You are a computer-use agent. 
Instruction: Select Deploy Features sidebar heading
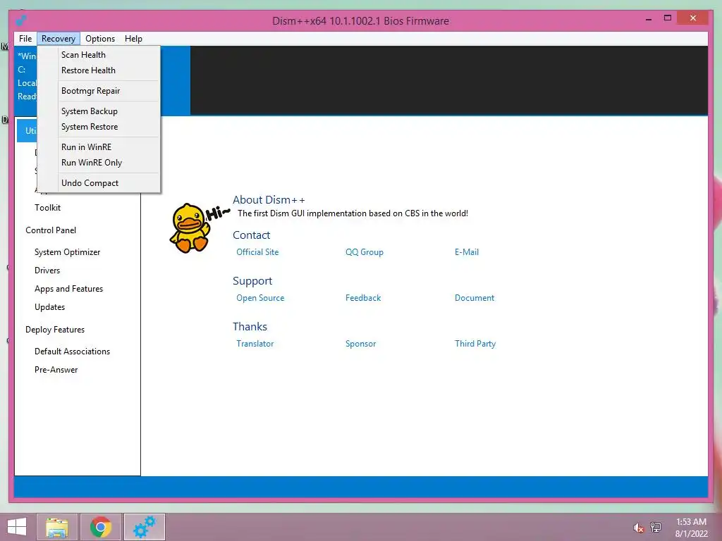(55, 330)
